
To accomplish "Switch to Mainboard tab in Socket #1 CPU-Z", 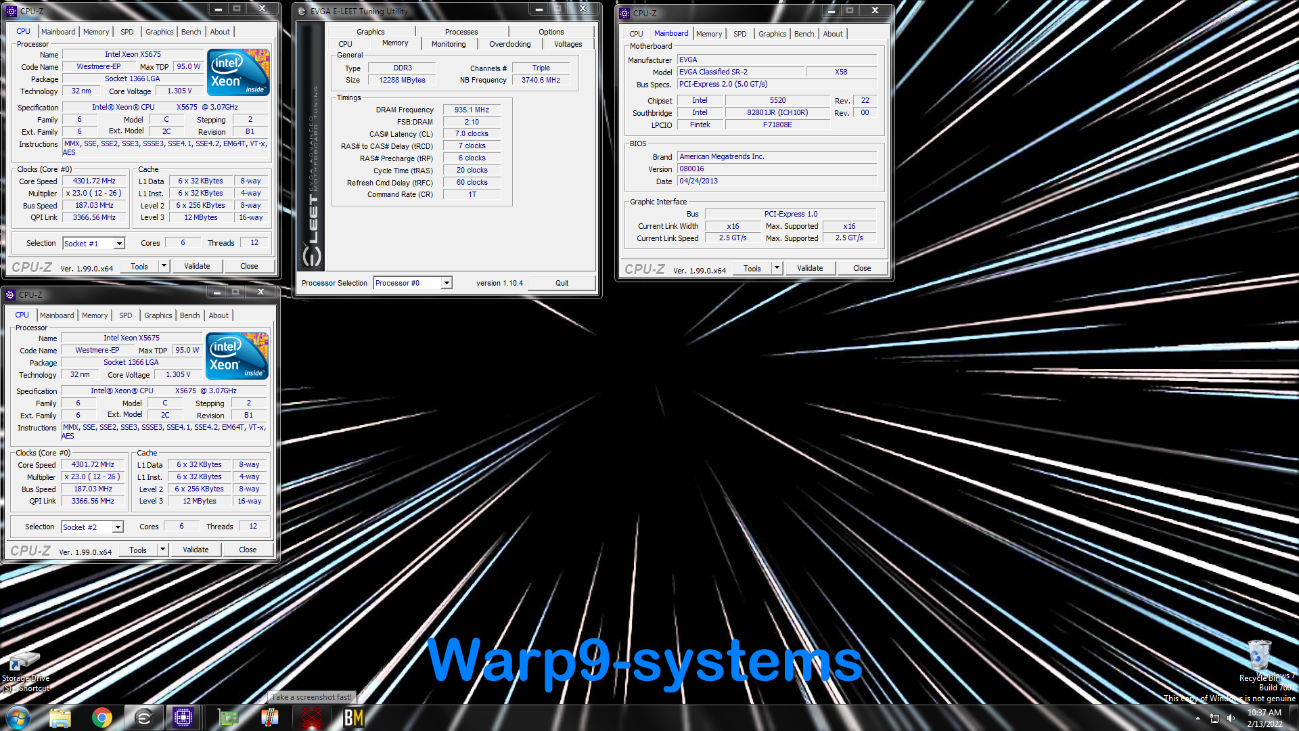I will tap(58, 32).
